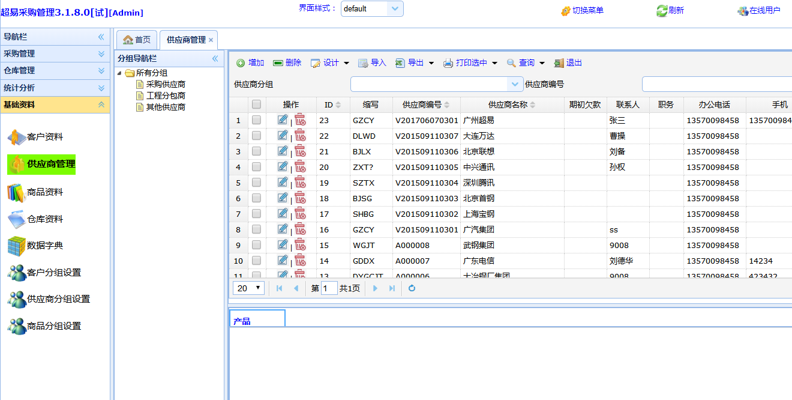Select 工程分包商 in the group tree
The image size is (792, 400).
166,95
